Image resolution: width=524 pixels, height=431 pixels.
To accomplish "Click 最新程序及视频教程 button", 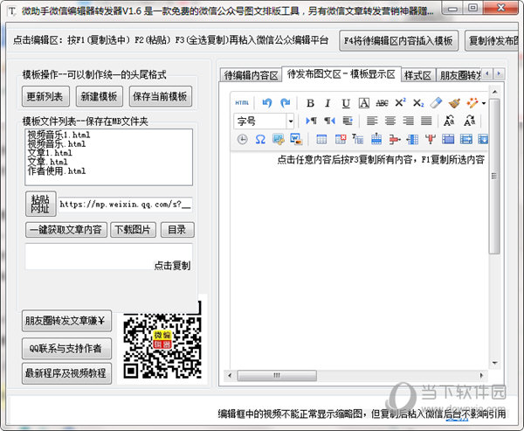I will point(66,373).
